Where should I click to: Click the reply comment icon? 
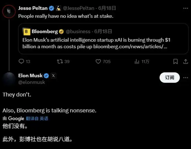tap(21, 61)
